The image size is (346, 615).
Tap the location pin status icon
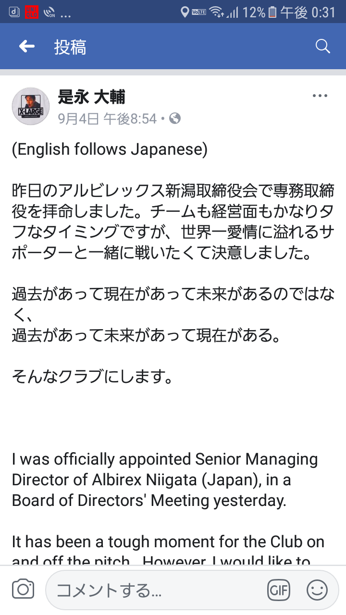tap(185, 12)
